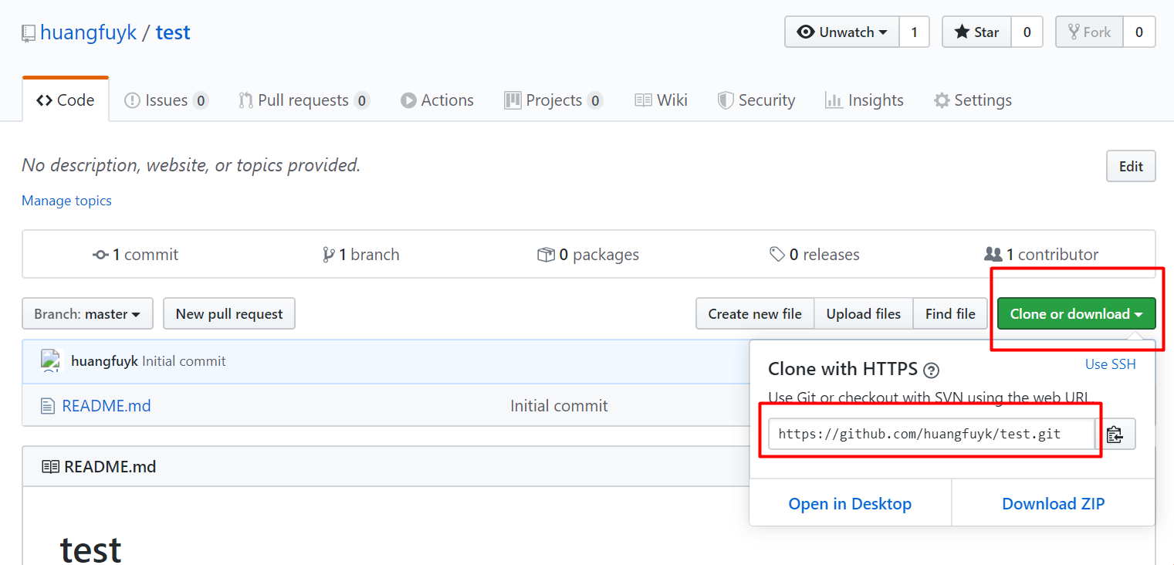View the 1 branch link
The image size is (1174, 565).
click(x=360, y=255)
